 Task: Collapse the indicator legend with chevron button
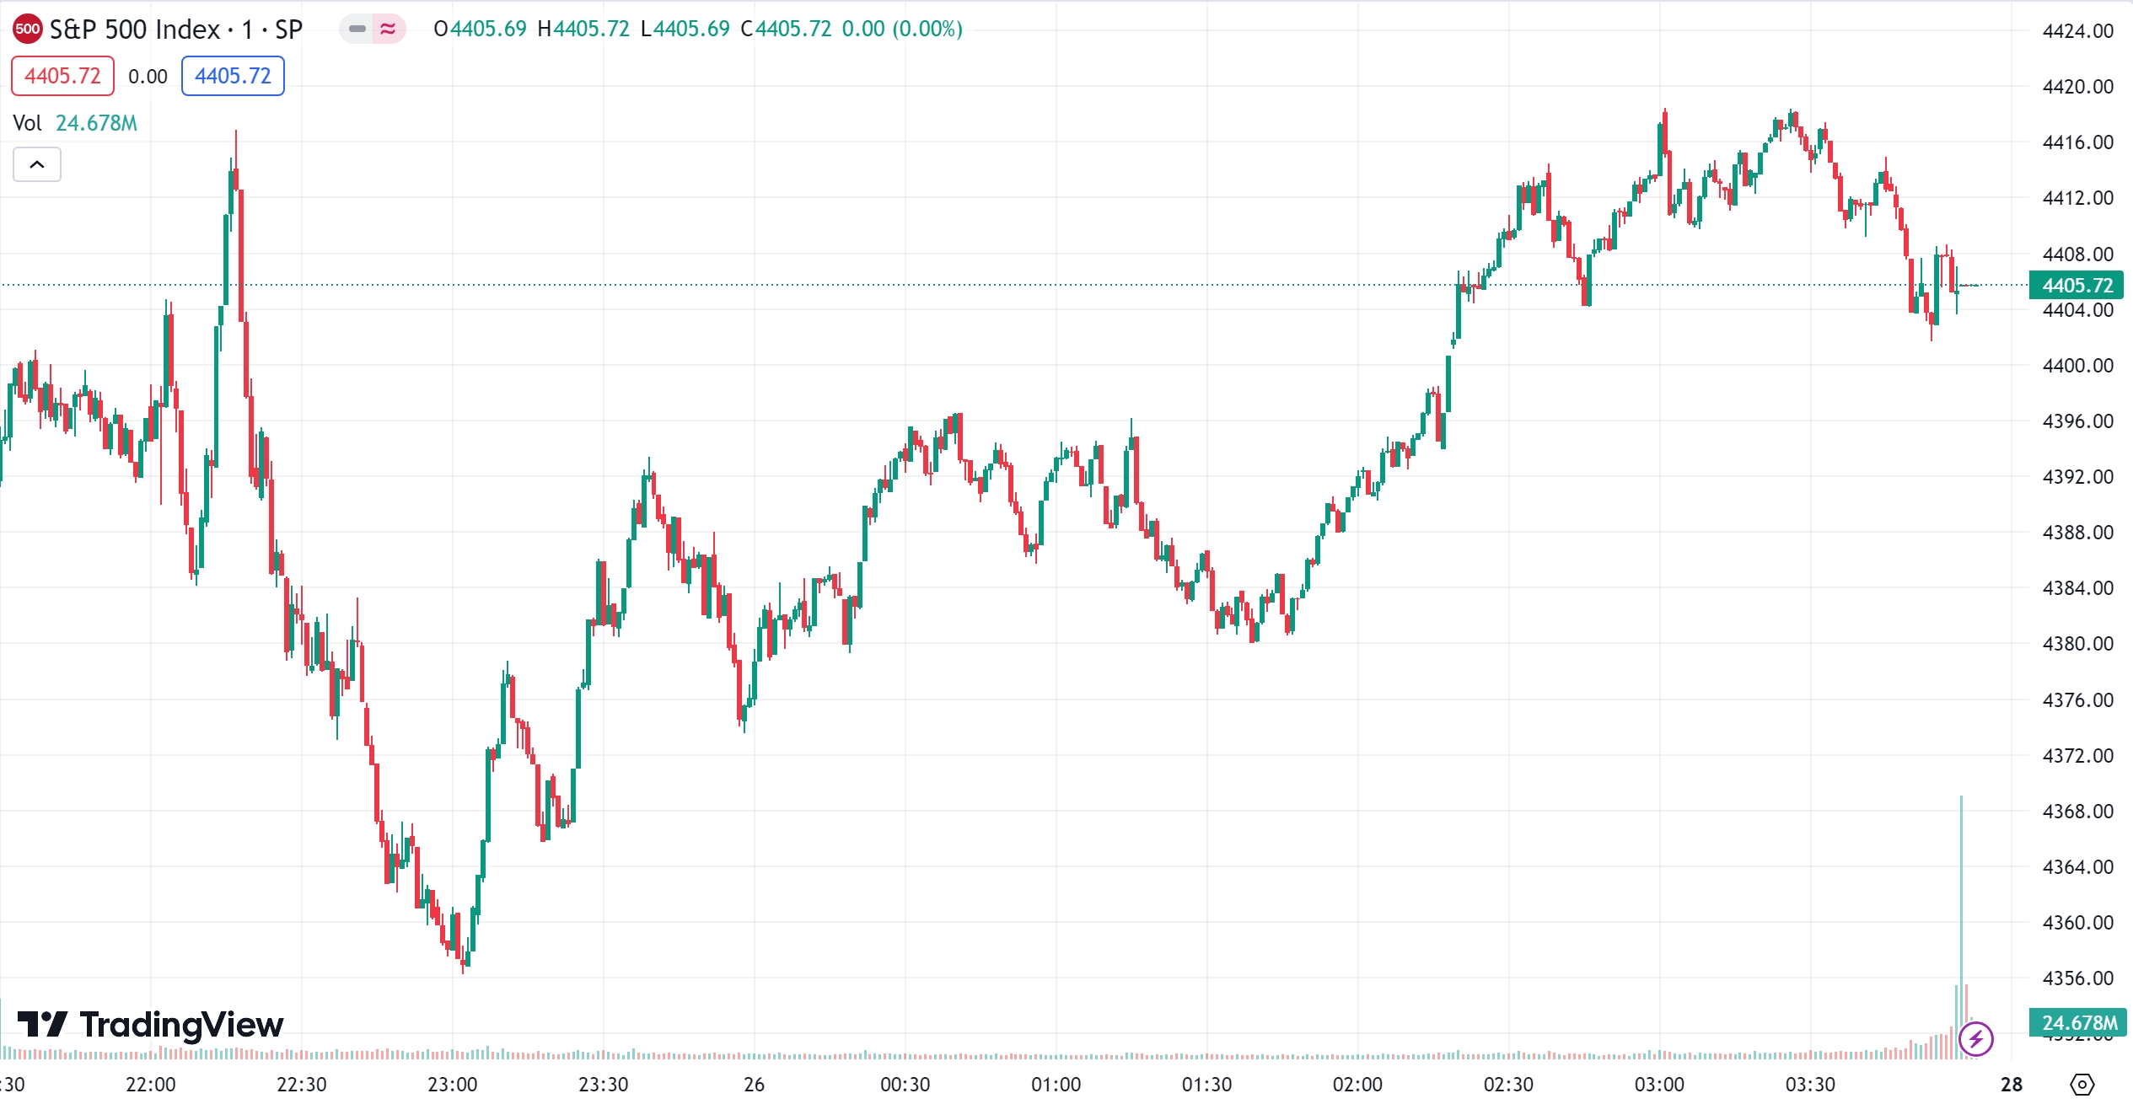pos(37,164)
